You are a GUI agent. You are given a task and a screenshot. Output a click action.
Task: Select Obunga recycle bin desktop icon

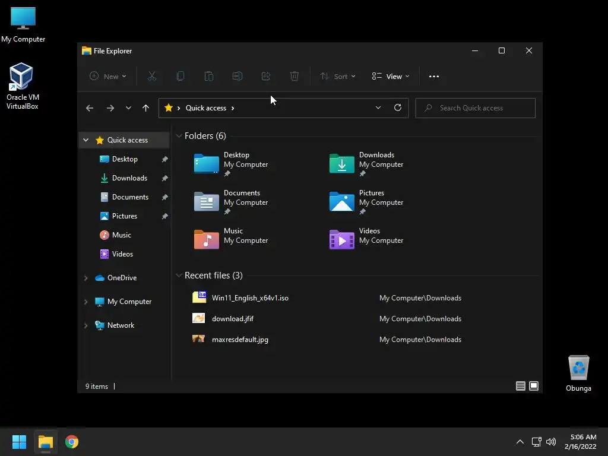(578, 373)
